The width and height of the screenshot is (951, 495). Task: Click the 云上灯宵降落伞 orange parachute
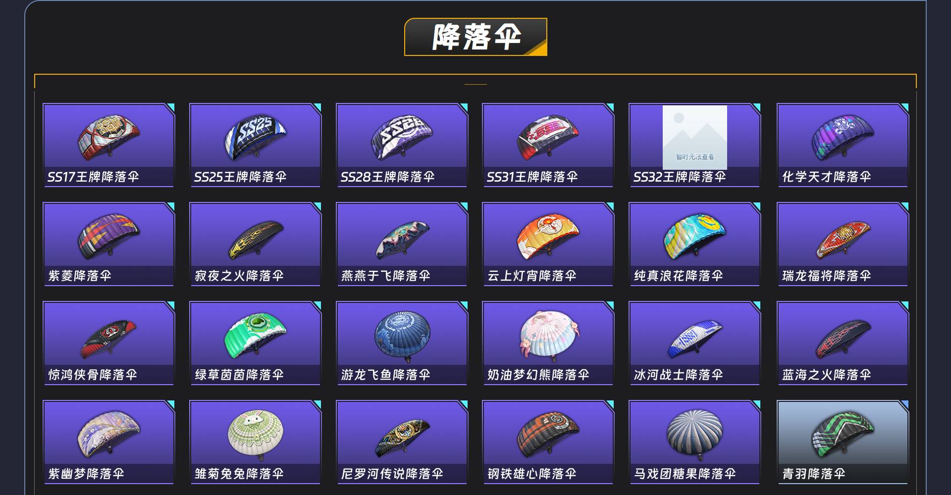point(548,237)
